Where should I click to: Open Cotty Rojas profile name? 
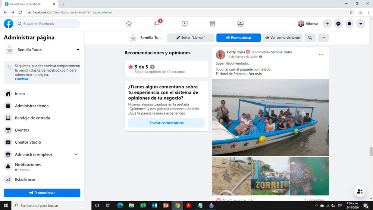(236, 52)
